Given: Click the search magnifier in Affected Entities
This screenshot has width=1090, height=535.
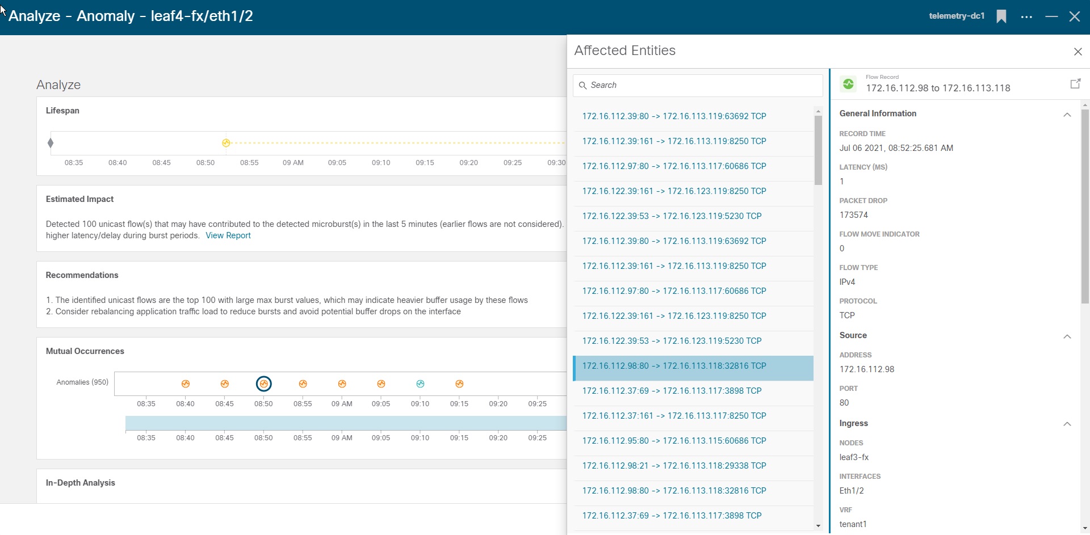Looking at the screenshot, I should click(584, 85).
